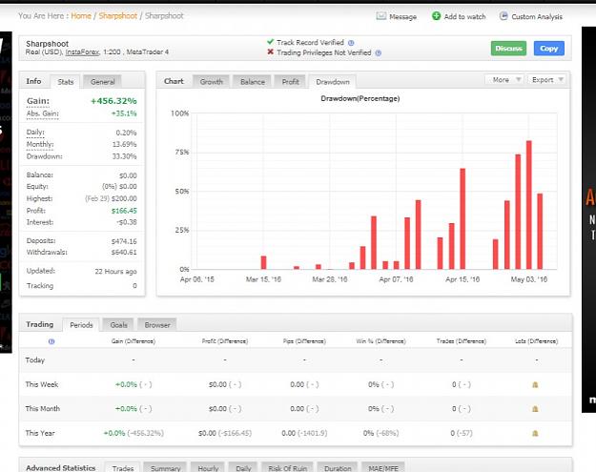This screenshot has width=596, height=472.
Task: Click the help icon in Trading table header
Action: coord(51,341)
